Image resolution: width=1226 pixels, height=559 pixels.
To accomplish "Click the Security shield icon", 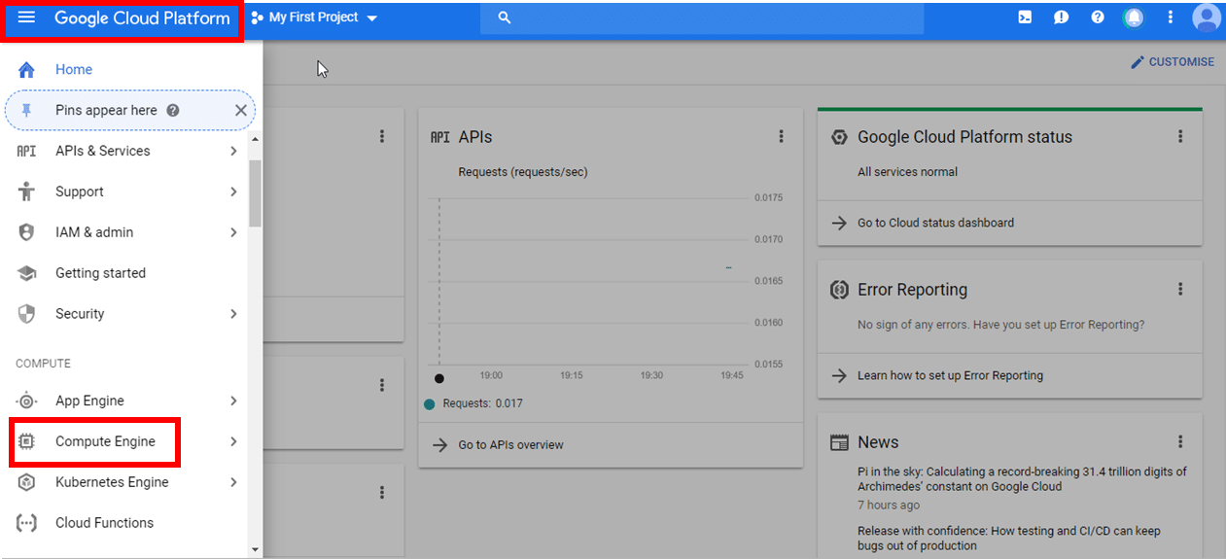I will (26, 314).
